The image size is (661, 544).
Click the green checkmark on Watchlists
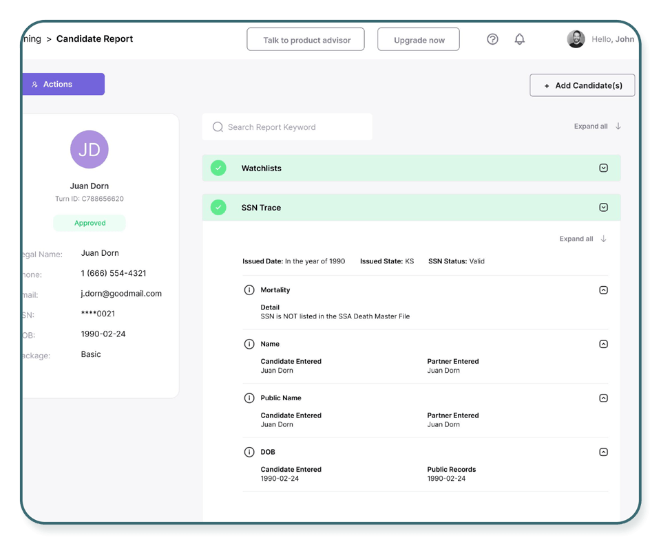tap(218, 167)
